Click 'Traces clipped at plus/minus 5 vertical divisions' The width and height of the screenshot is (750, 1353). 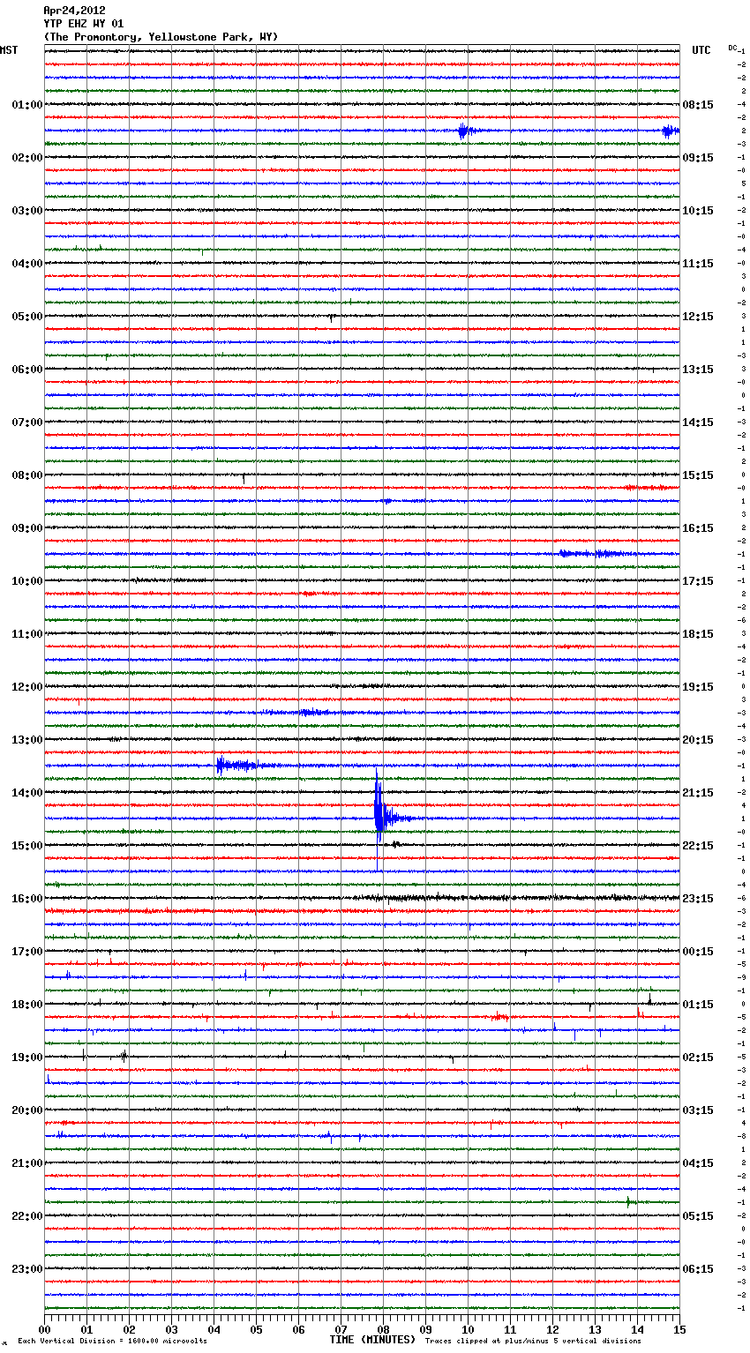(533, 1342)
